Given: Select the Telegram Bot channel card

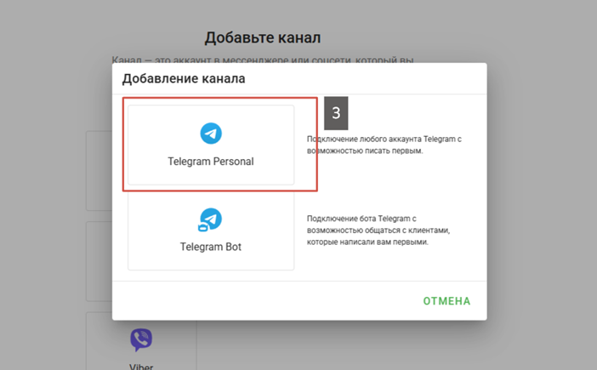Looking at the screenshot, I should click(211, 231).
